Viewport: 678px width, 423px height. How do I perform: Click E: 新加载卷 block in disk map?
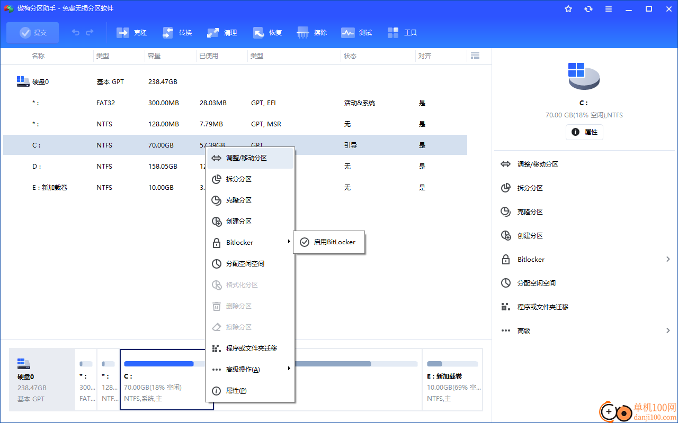click(x=453, y=379)
